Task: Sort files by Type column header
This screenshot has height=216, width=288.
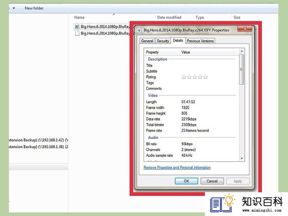Action: coord(200,17)
